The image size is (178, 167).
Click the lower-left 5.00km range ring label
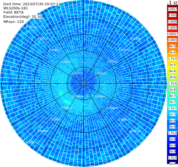click(x=31, y=143)
